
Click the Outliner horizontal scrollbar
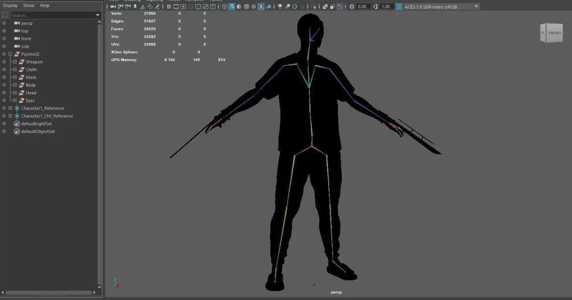coord(48,292)
